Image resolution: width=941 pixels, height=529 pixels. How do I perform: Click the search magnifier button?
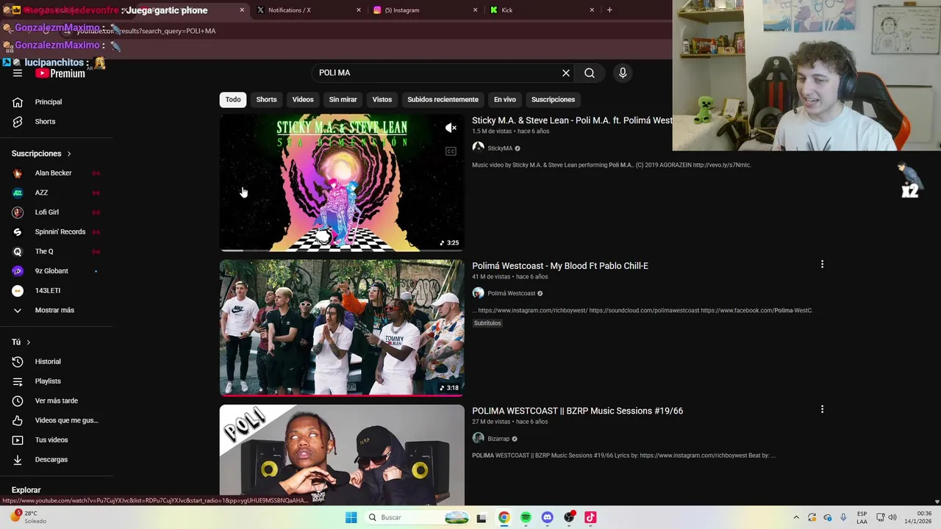[x=590, y=73]
